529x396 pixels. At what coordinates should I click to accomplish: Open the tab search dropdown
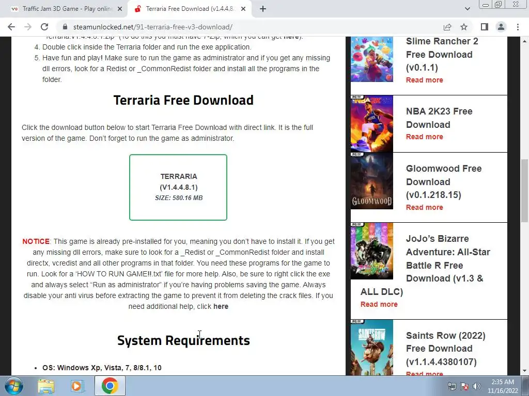pyautogui.click(x=467, y=9)
